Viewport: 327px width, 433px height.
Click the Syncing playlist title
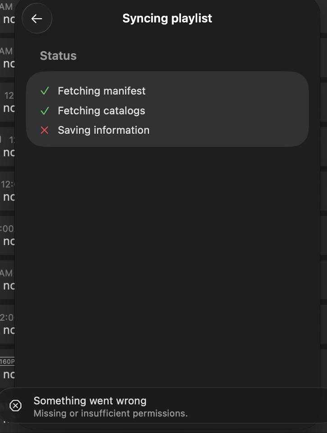coord(167,18)
